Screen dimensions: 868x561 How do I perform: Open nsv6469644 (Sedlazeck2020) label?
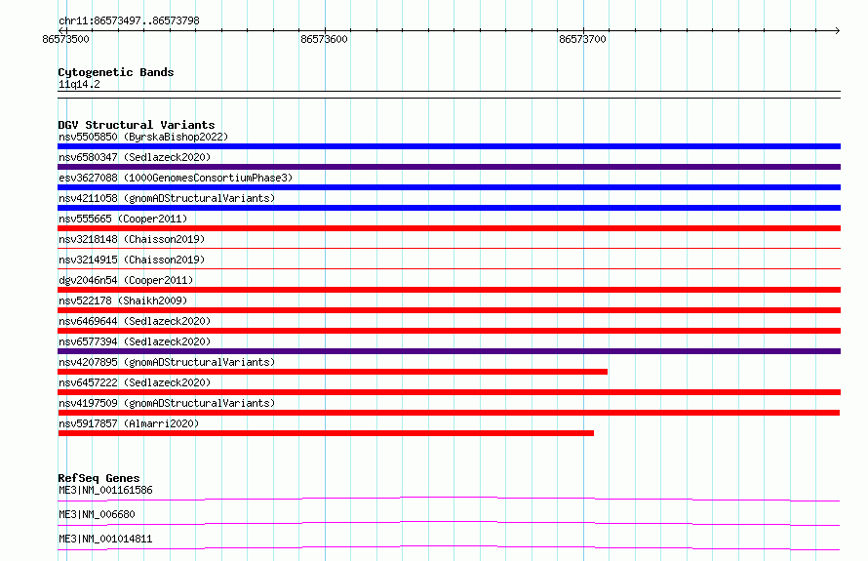pyautogui.click(x=135, y=321)
